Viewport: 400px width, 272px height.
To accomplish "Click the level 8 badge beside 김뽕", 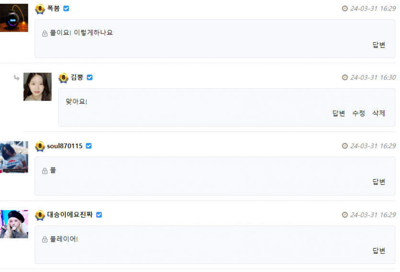I will point(63,78).
